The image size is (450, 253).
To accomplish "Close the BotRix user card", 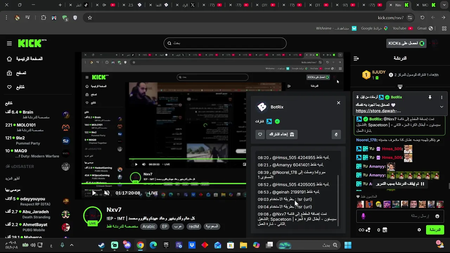I will coord(339,103).
